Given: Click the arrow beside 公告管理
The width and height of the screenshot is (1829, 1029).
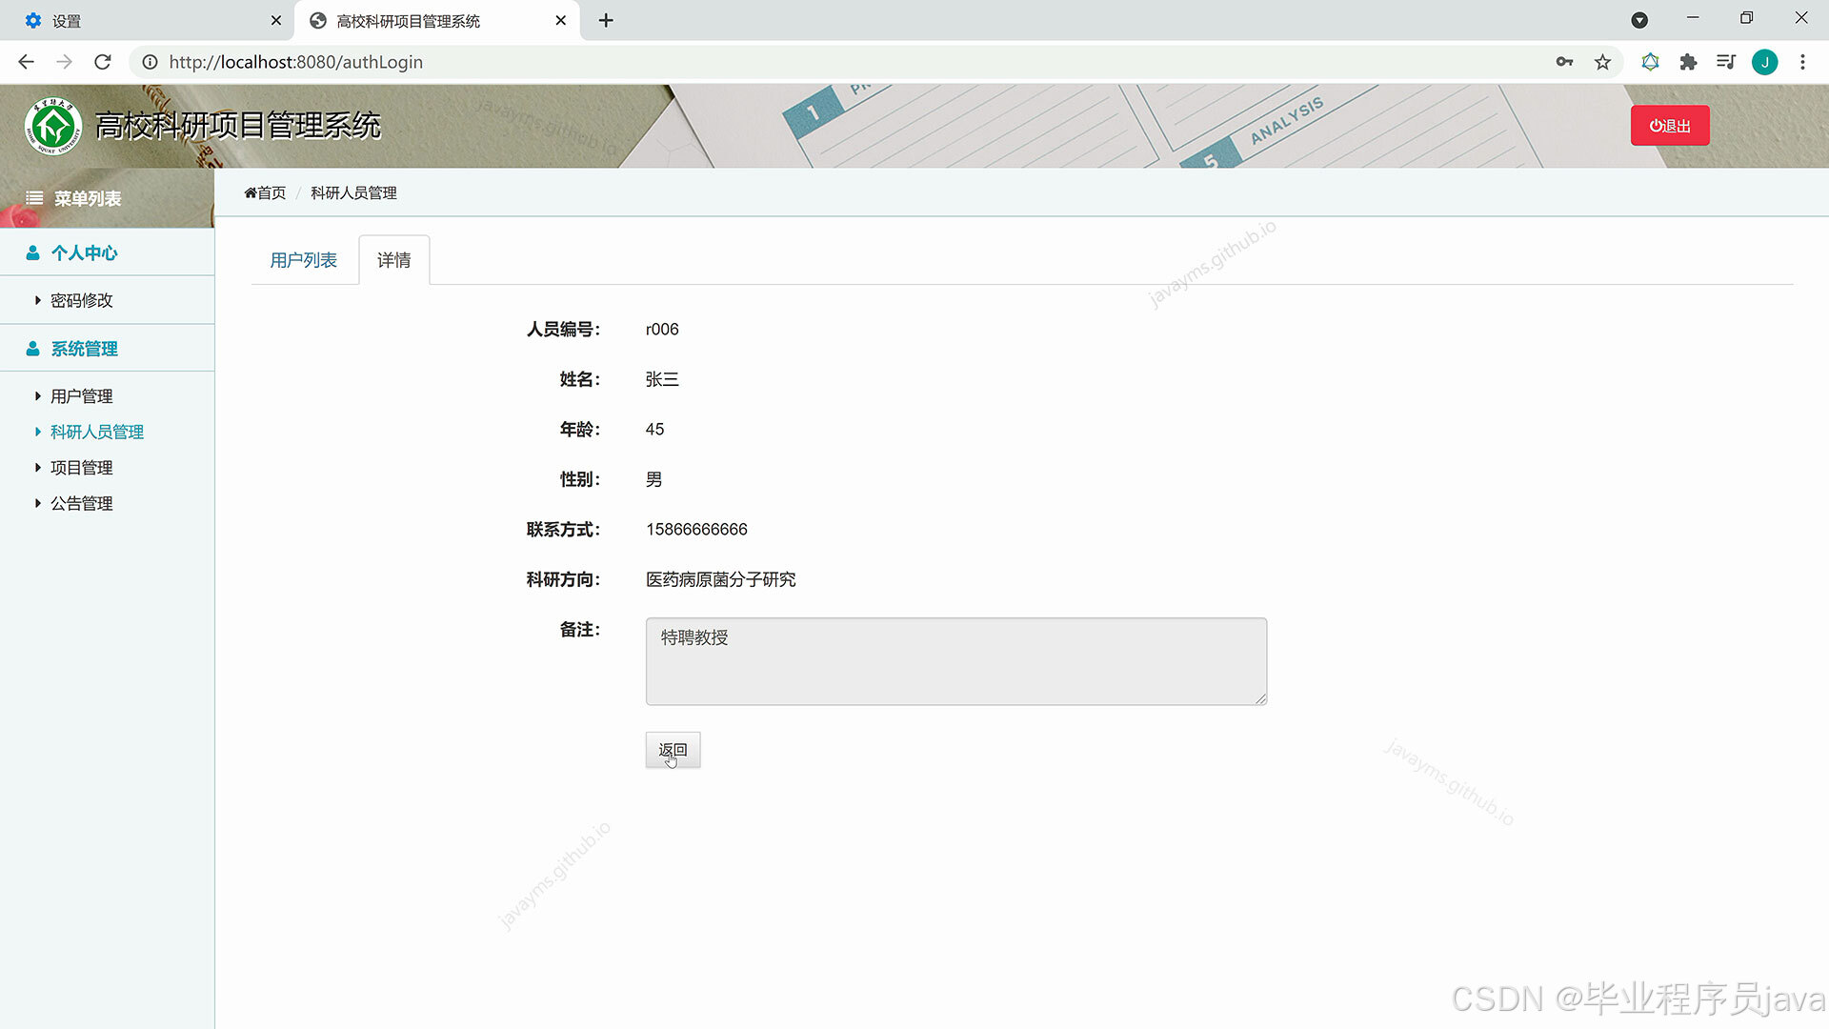Looking at the screenshot, I should point(37,503).
